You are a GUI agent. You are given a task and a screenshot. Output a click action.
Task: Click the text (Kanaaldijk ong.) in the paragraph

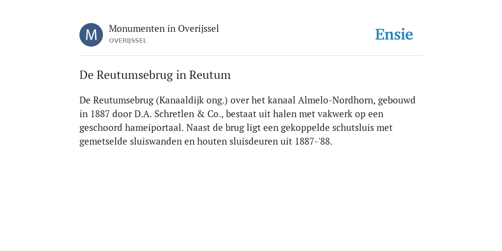192,100
